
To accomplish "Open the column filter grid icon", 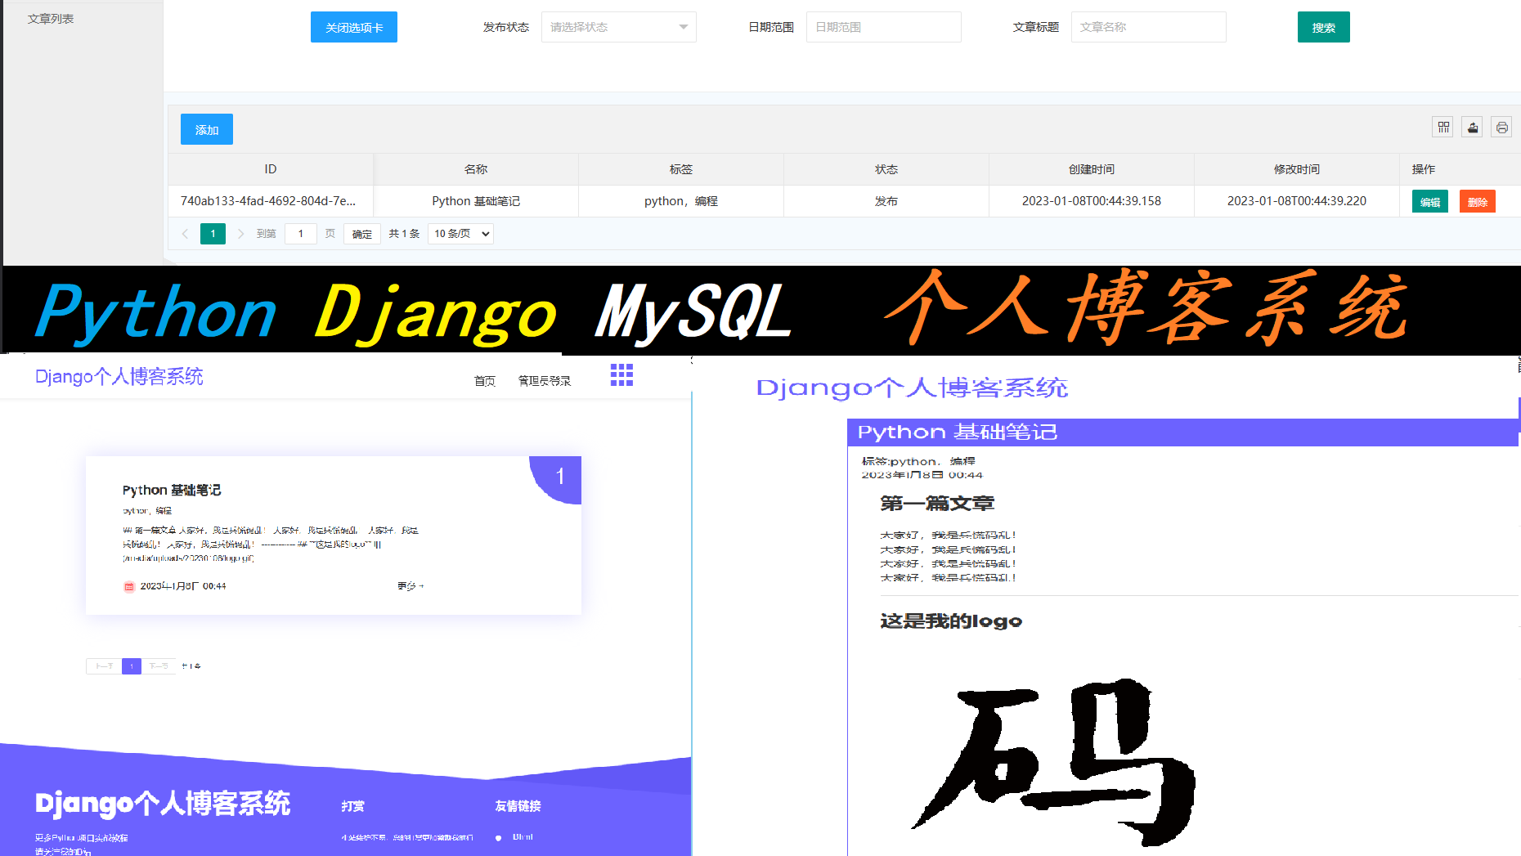I will click(x=1443, y=128).
